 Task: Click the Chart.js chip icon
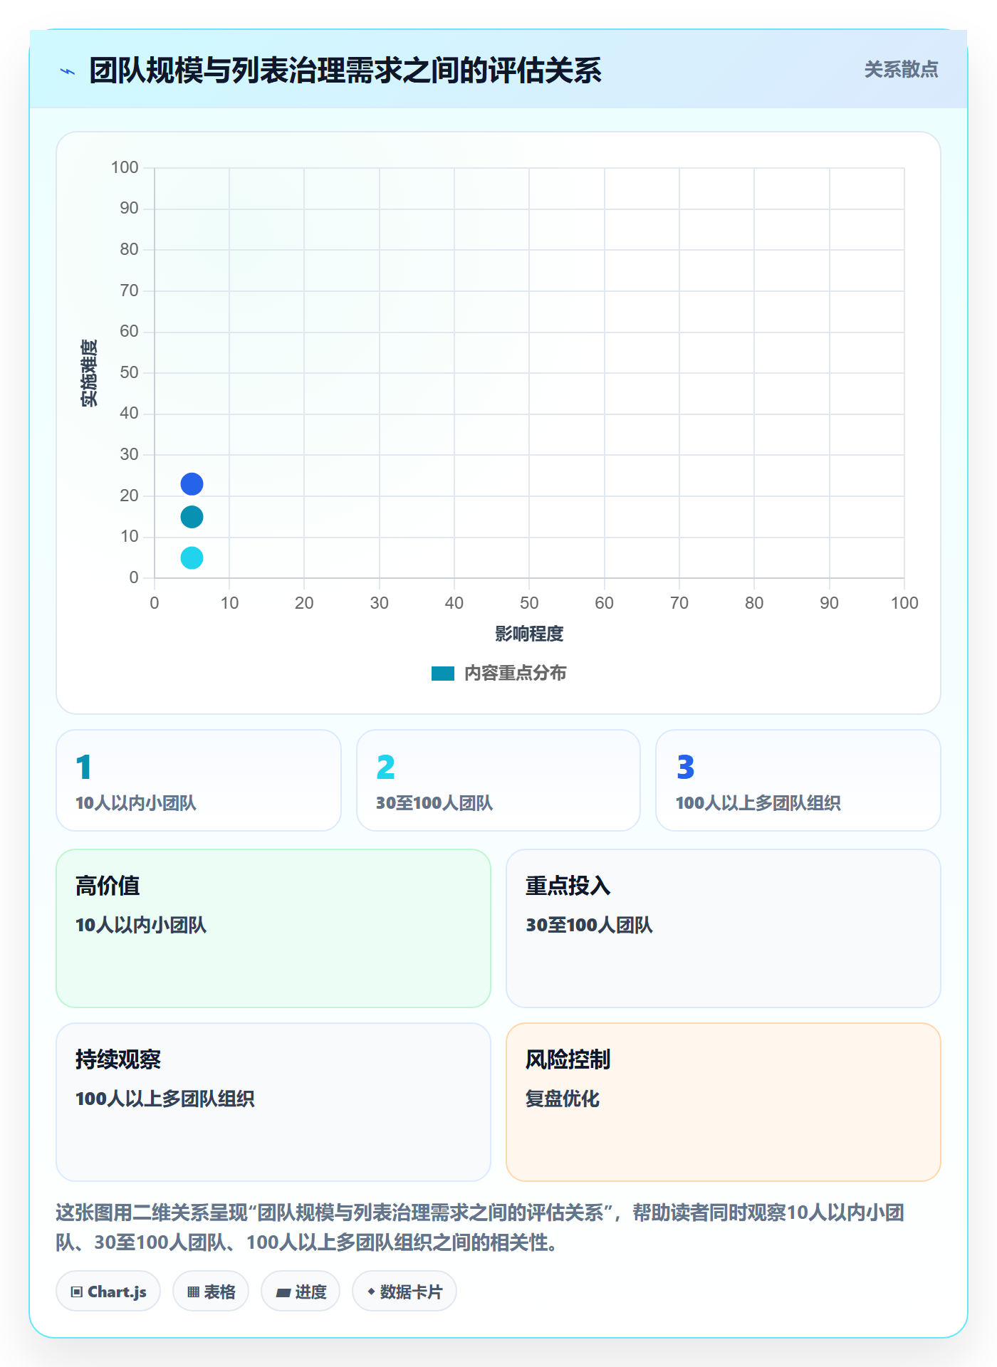pyautogui.click(x=77, y=1292)
